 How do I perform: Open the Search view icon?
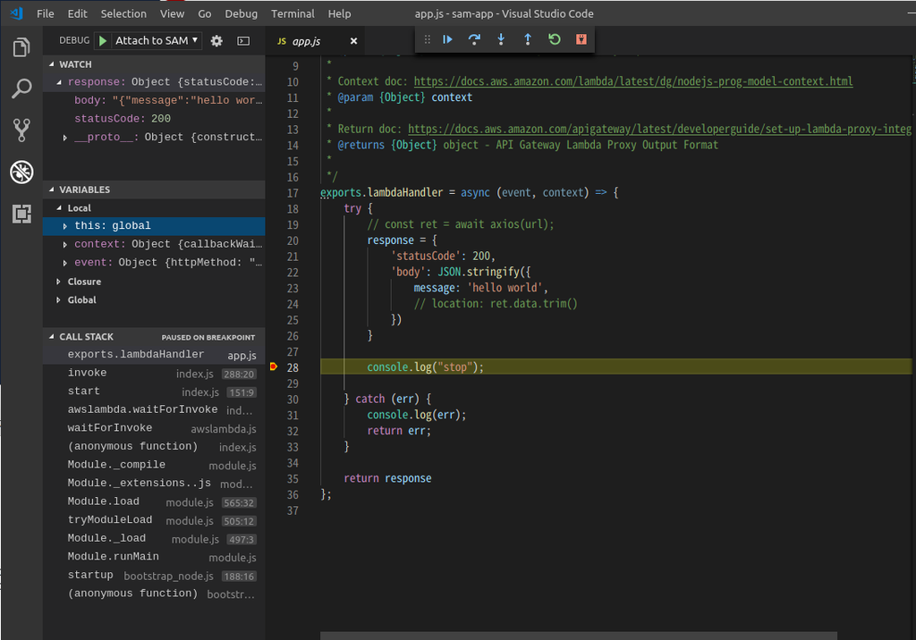21,88
